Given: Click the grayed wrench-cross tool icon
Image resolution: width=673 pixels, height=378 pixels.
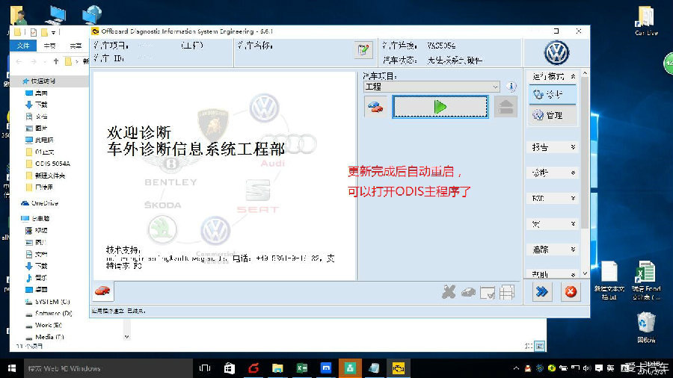Looking at the screenshot, I should coord(449,292).
